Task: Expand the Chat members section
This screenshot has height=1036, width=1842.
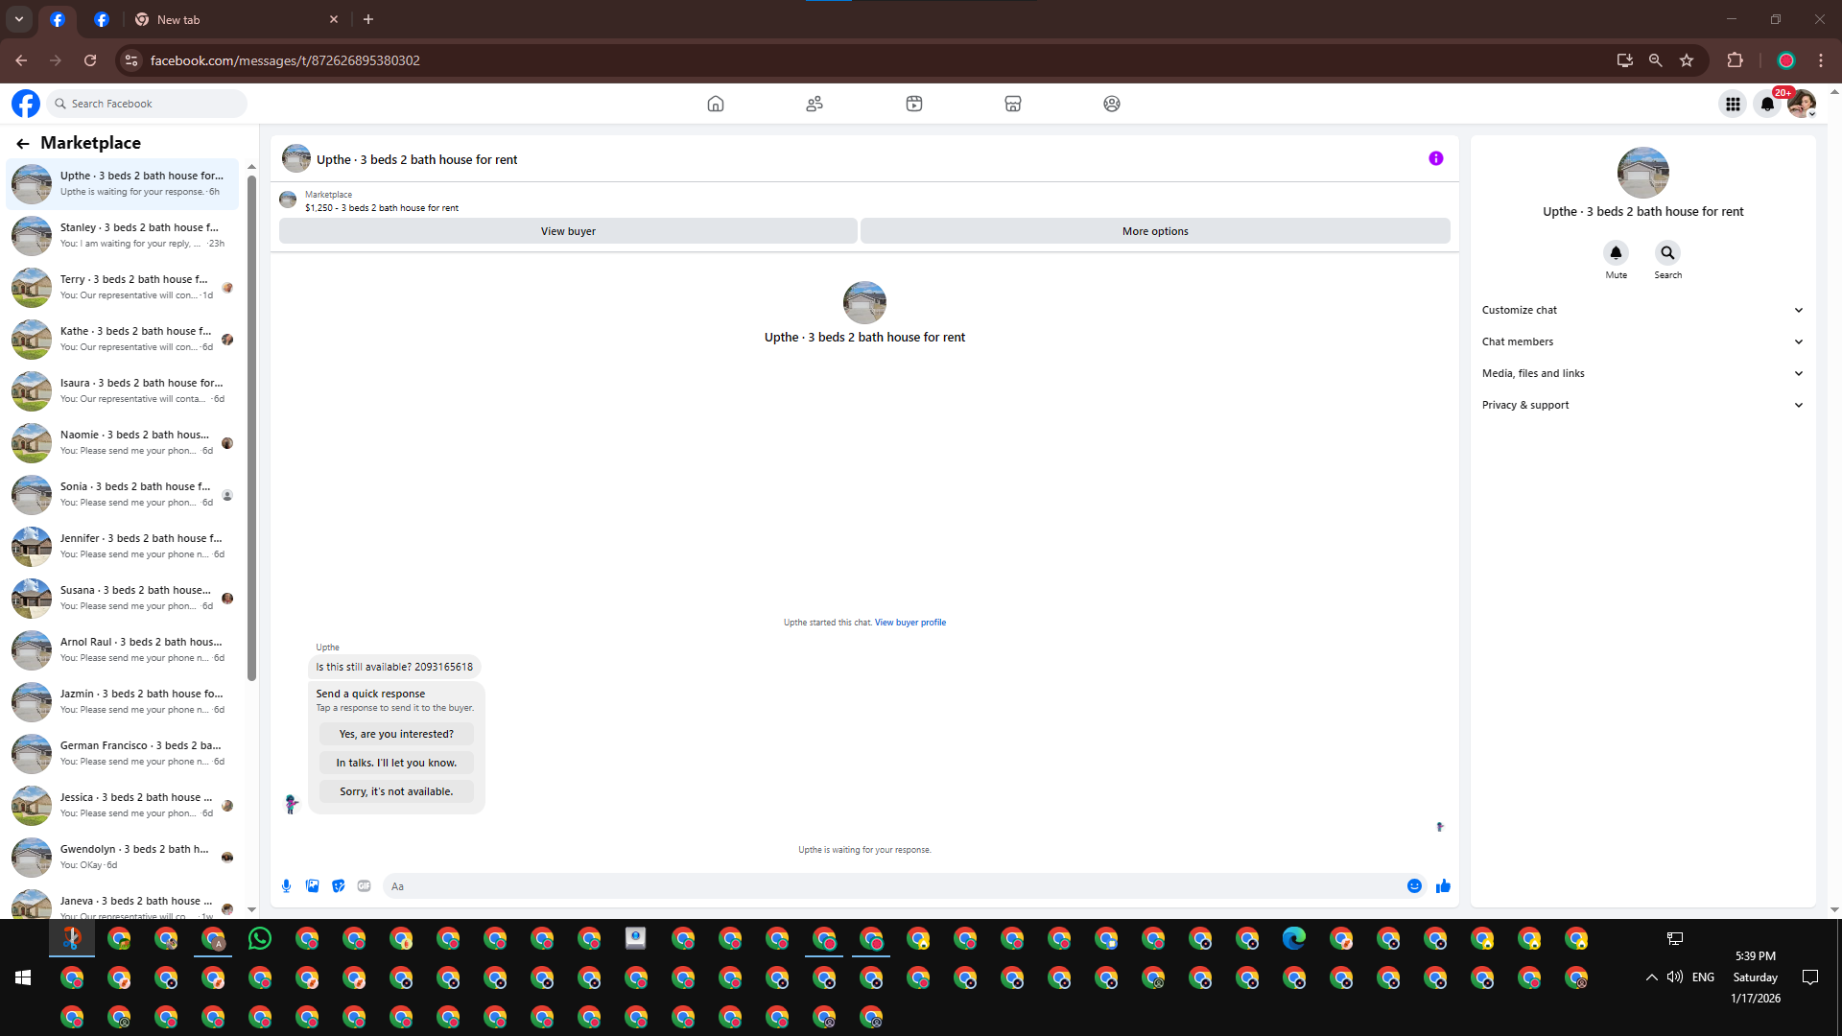Action: (1642, 341)
